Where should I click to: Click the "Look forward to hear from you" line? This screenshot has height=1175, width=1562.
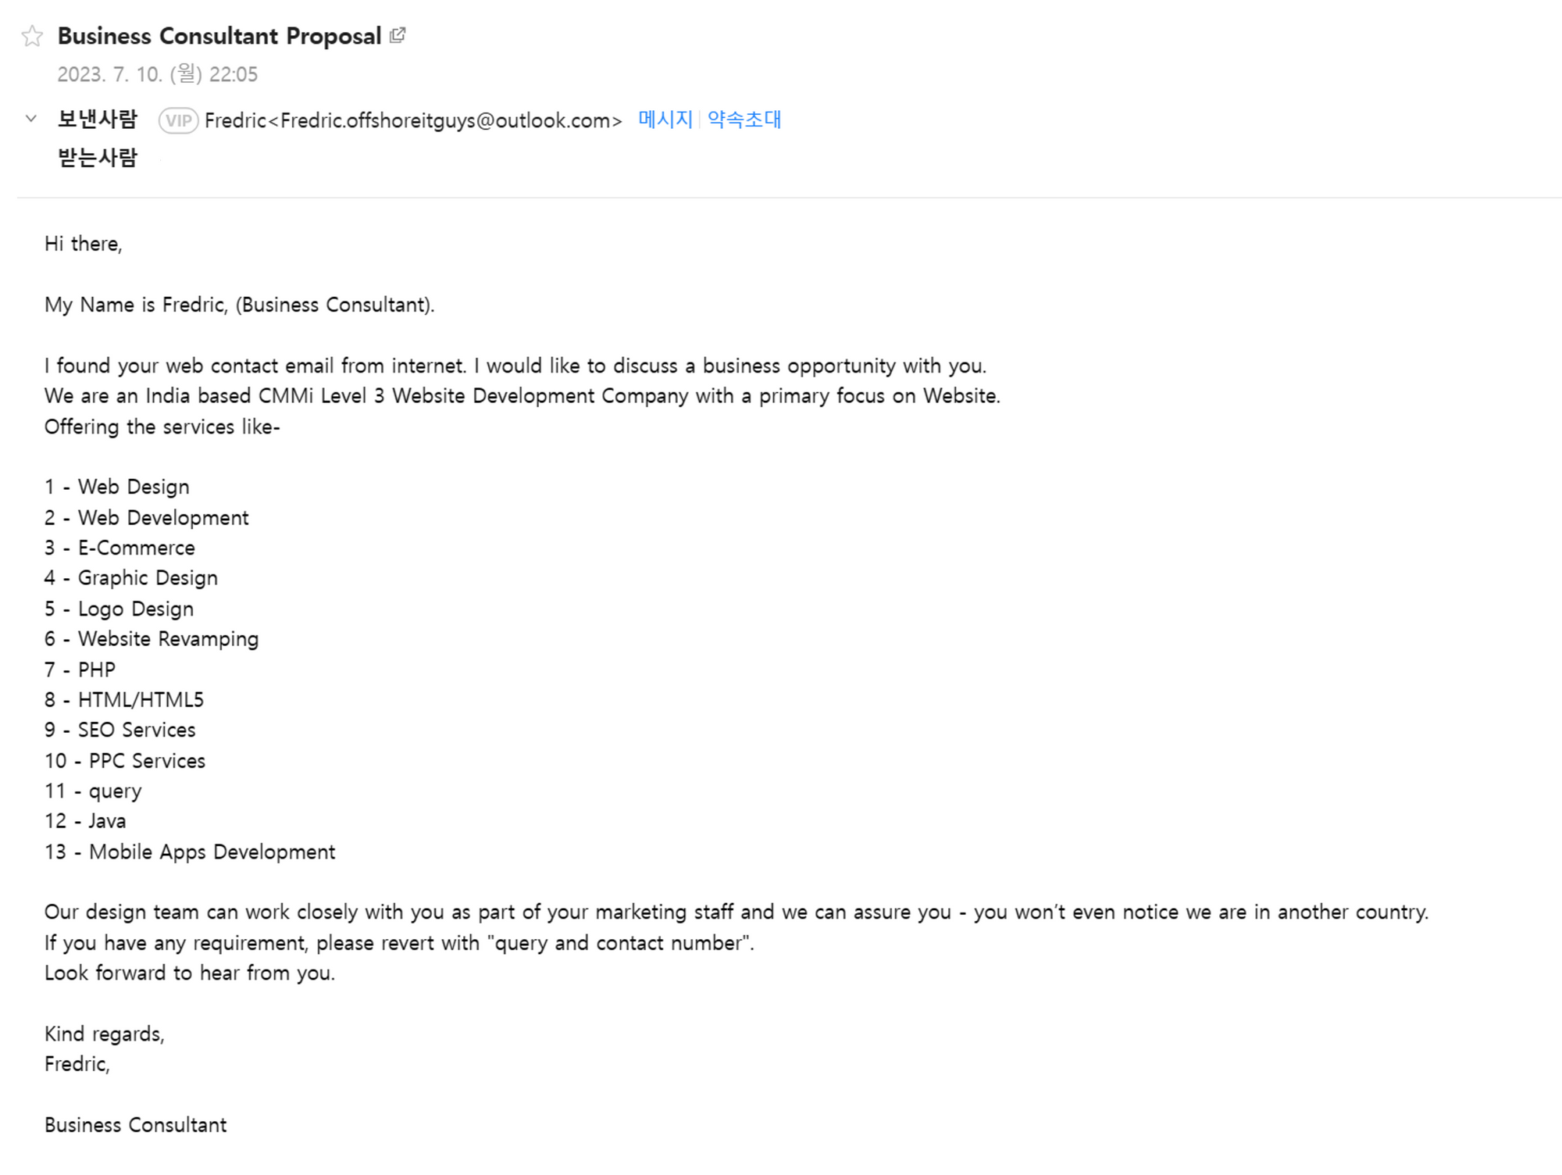[190, 973]
